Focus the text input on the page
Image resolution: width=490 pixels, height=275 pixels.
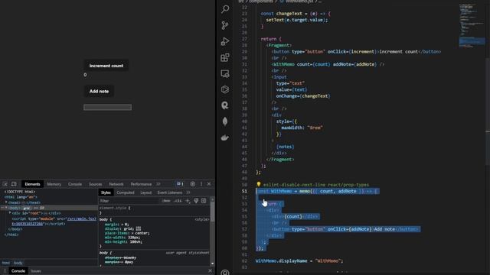pos(107,107)
